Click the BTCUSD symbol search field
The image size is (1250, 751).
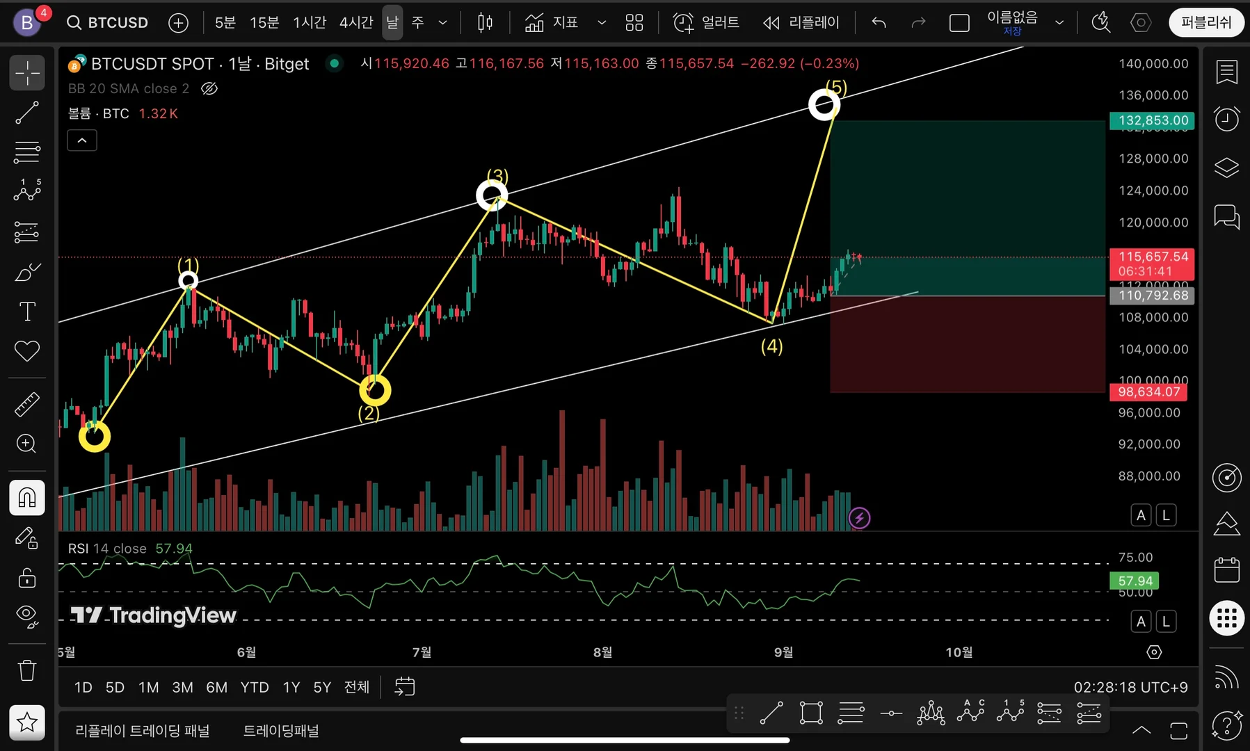pyautogui.click(x=107, y=23)
